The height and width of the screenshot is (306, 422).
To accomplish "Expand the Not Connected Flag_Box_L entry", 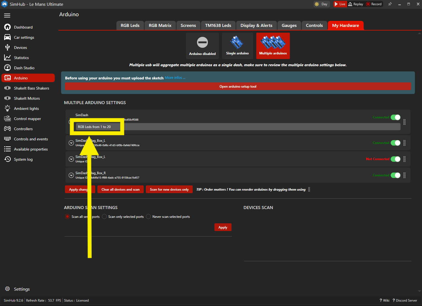I will pyautogui.click(x=71, y=159).
